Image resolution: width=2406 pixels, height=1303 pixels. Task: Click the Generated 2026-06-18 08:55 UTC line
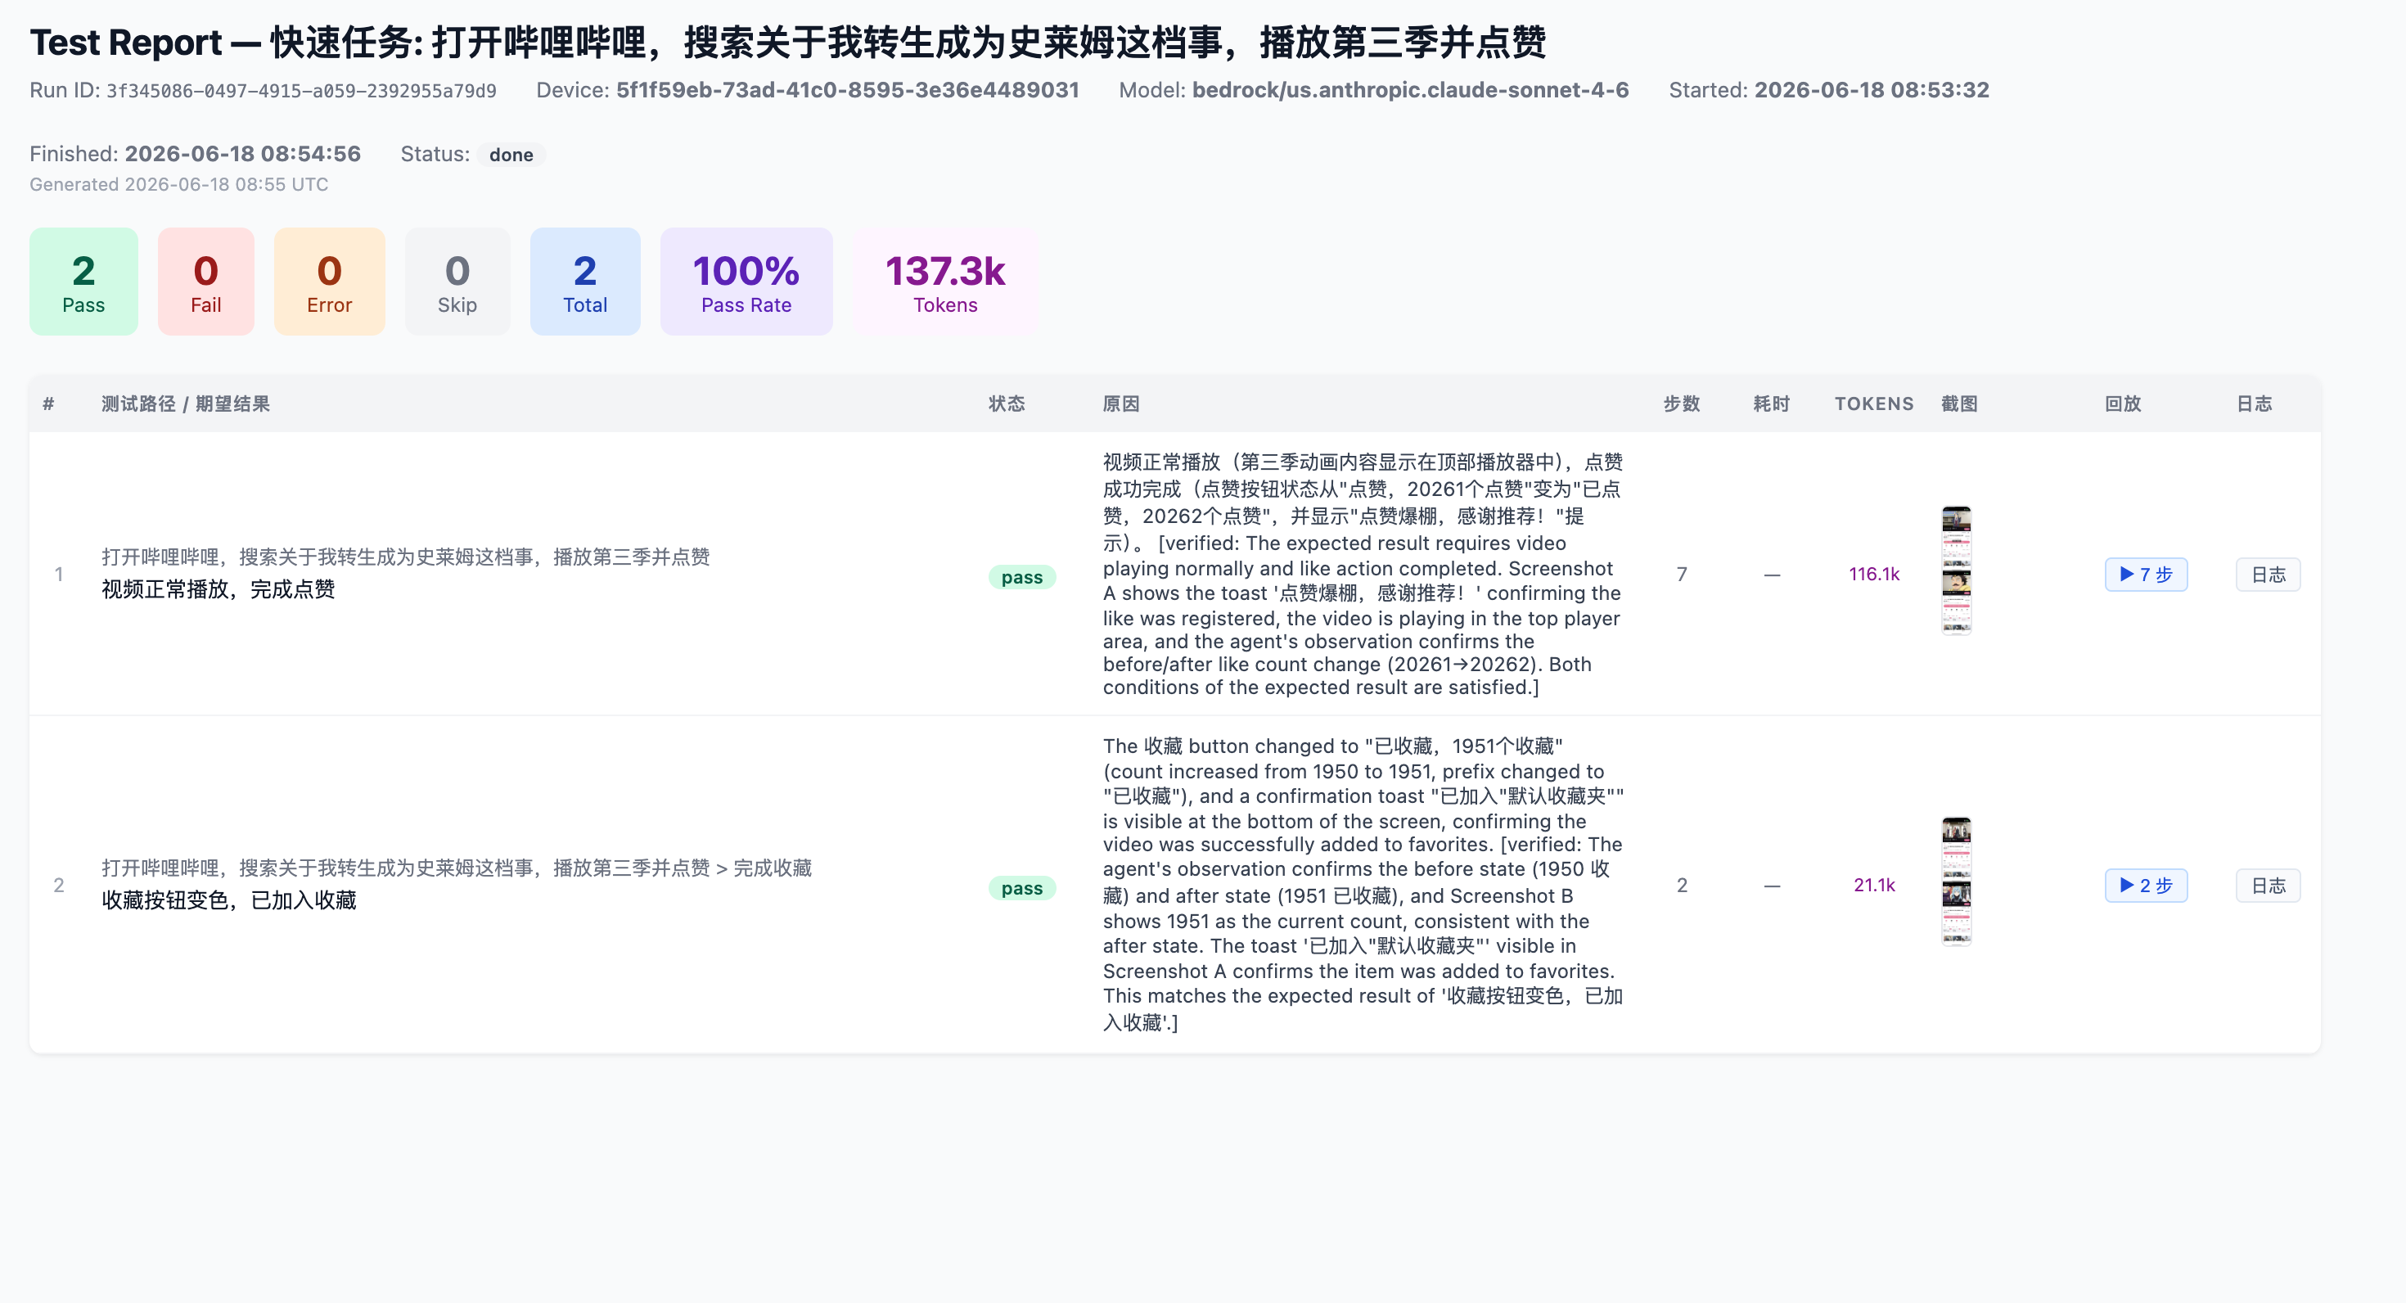[x=178, y=185]
